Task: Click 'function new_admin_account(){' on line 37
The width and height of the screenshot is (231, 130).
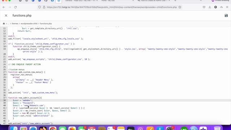Action: point(25,98)
